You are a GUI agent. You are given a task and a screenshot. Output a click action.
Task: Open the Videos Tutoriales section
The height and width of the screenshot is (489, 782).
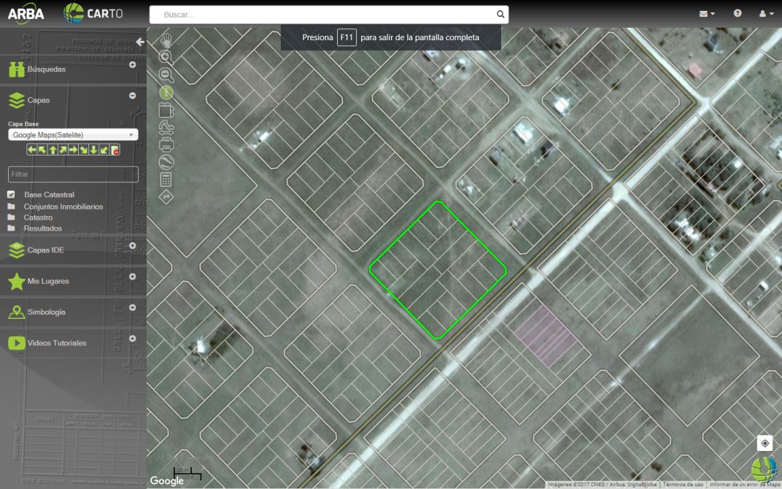tap(57, 343)
